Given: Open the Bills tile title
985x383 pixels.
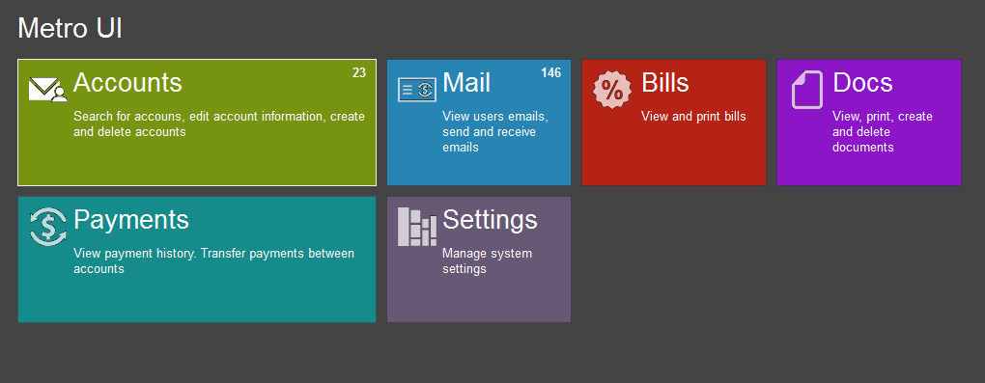Looking at the screenshot, I should [x=665, y=83].
